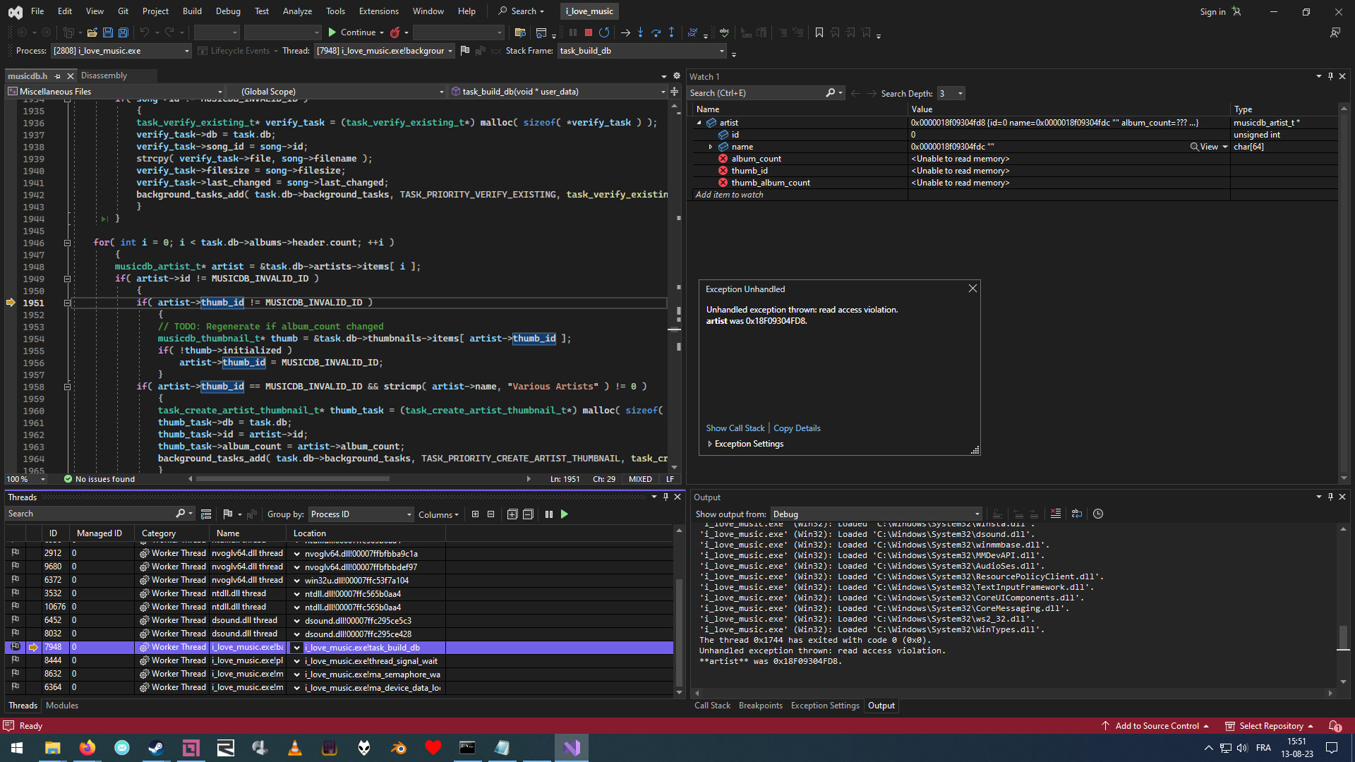The width and height of the screenshot is (1355, 762).
Task: Click Show Call Stack in the exception dialog
Action: pos(735,428)
